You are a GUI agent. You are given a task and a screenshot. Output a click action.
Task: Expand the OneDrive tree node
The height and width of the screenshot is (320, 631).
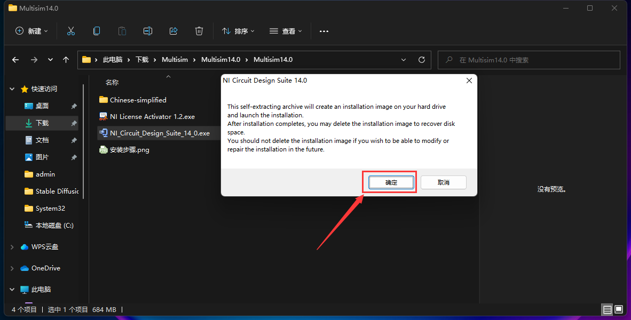pyautogui.click(x=12, y=268)
